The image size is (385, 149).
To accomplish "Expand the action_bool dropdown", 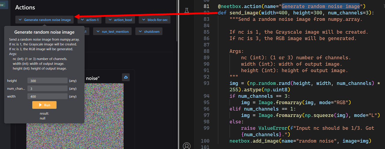I will tap(120, 20).
